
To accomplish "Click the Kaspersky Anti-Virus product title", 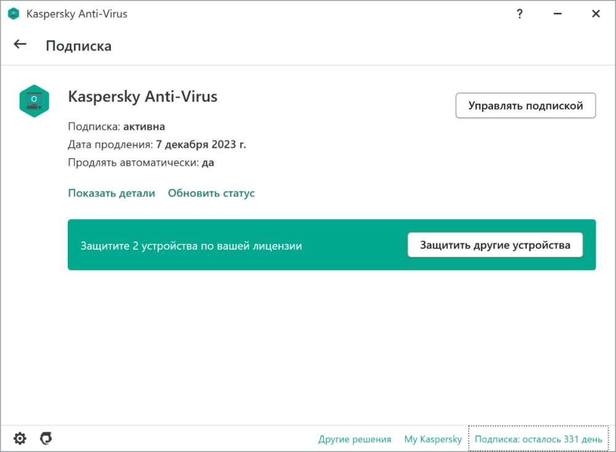I will [x=143, y=97].
